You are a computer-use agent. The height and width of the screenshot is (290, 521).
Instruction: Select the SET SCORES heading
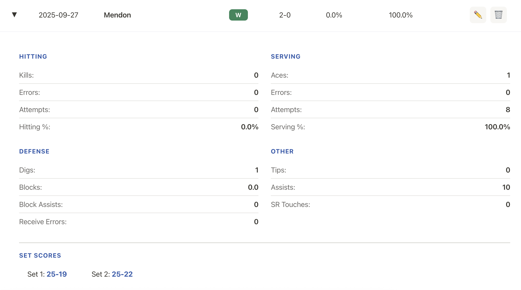click(40, 255)
